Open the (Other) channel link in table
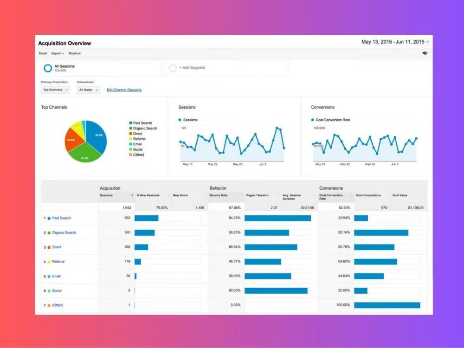 coord(58,305)
